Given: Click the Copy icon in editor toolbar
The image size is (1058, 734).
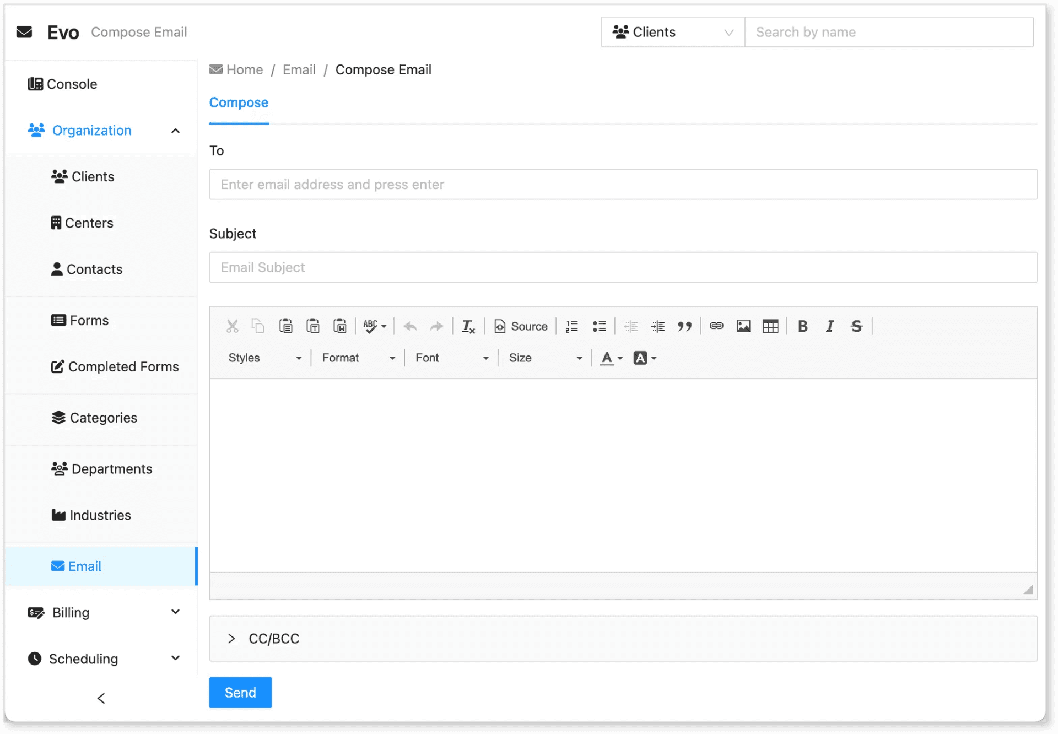Looking at the screenshot, I should (258, 326).
